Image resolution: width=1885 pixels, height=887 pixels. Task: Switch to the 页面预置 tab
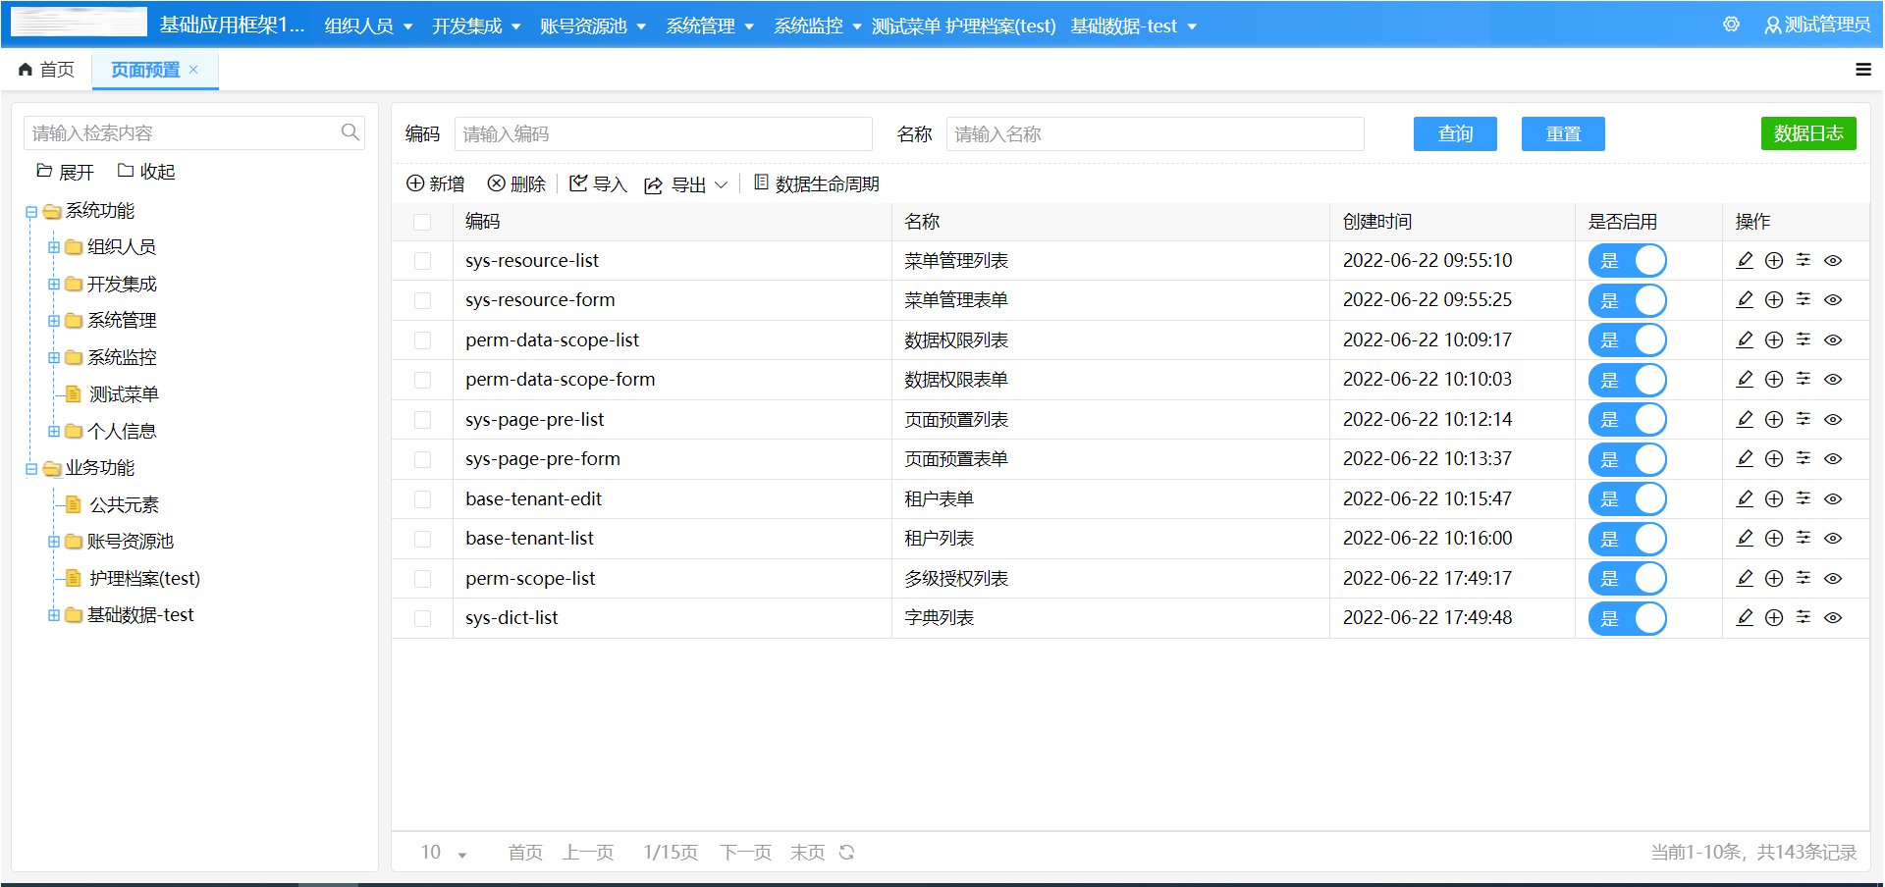click(x=145, y=70)
